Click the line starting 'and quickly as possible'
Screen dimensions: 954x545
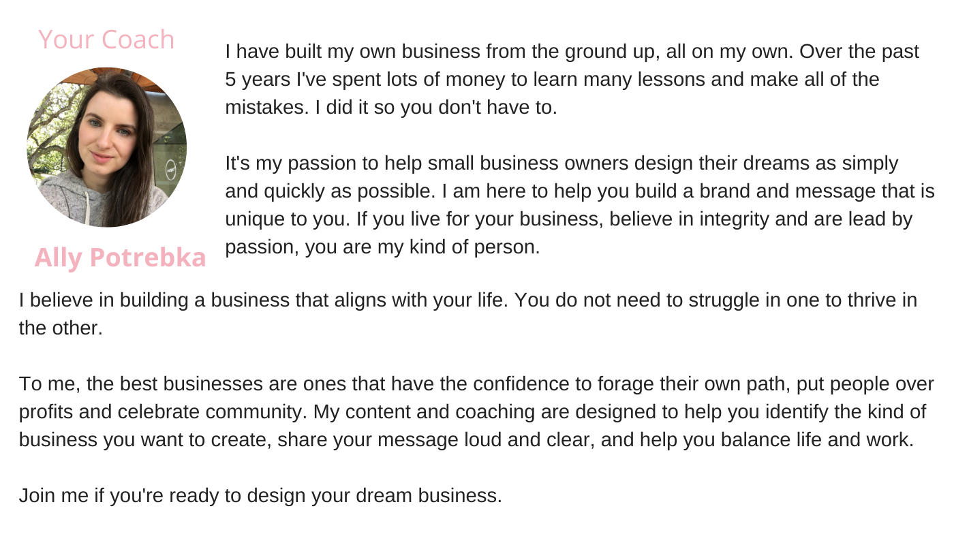click(x=580, y=191)
